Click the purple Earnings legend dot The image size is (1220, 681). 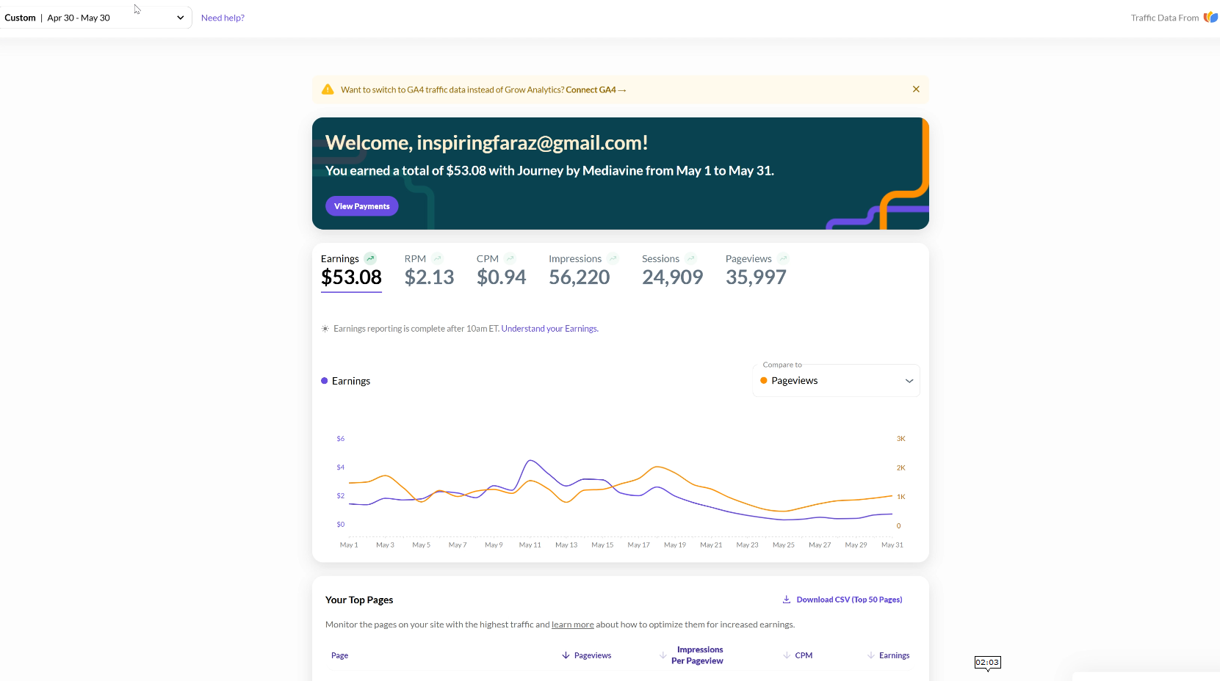click(324, 381)
